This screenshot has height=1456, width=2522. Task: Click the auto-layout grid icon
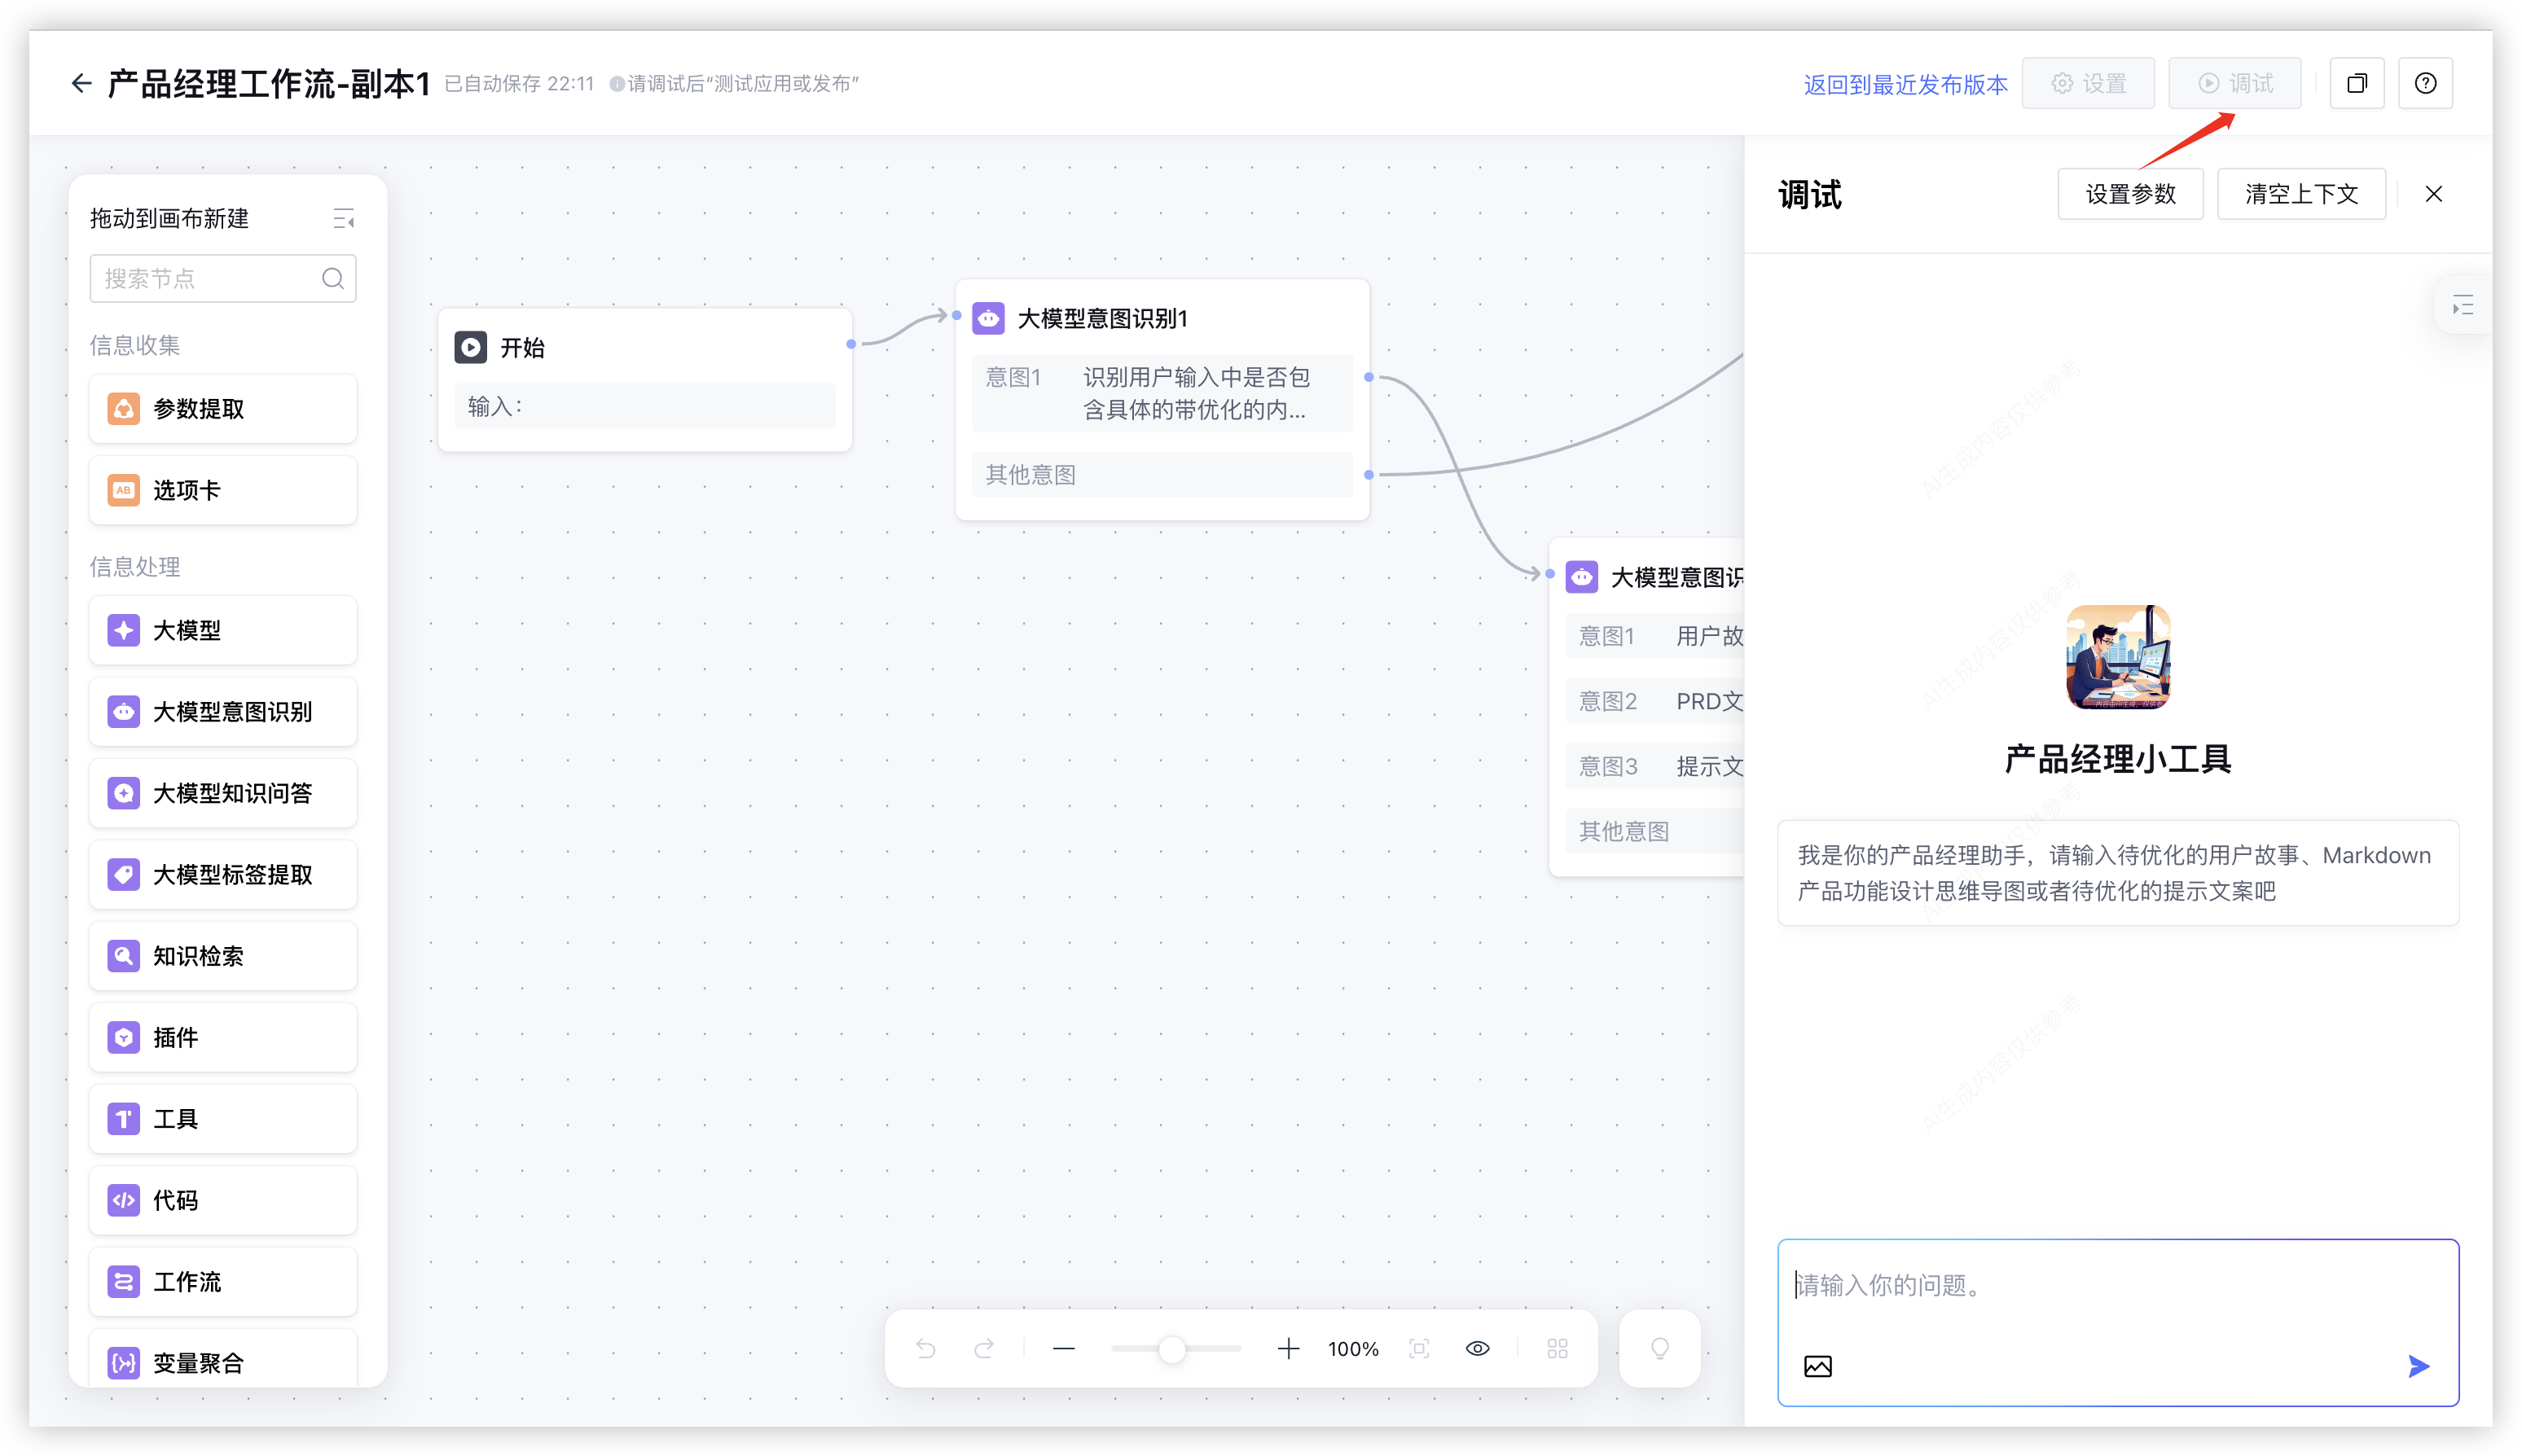tap(1557, 1349)
